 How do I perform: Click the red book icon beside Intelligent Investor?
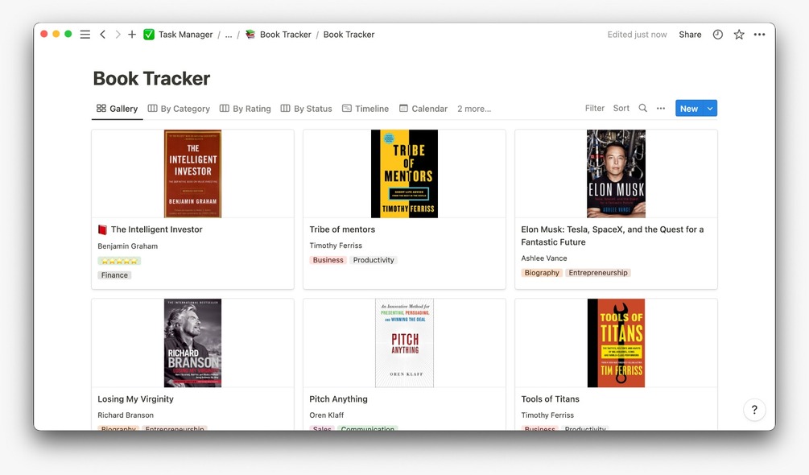[102, 229]
